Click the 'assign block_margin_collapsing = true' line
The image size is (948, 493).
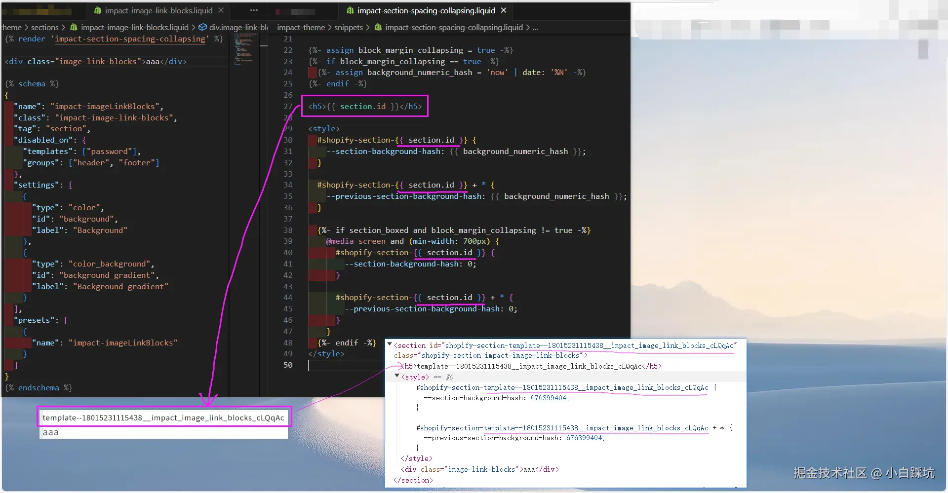(411, 50)
